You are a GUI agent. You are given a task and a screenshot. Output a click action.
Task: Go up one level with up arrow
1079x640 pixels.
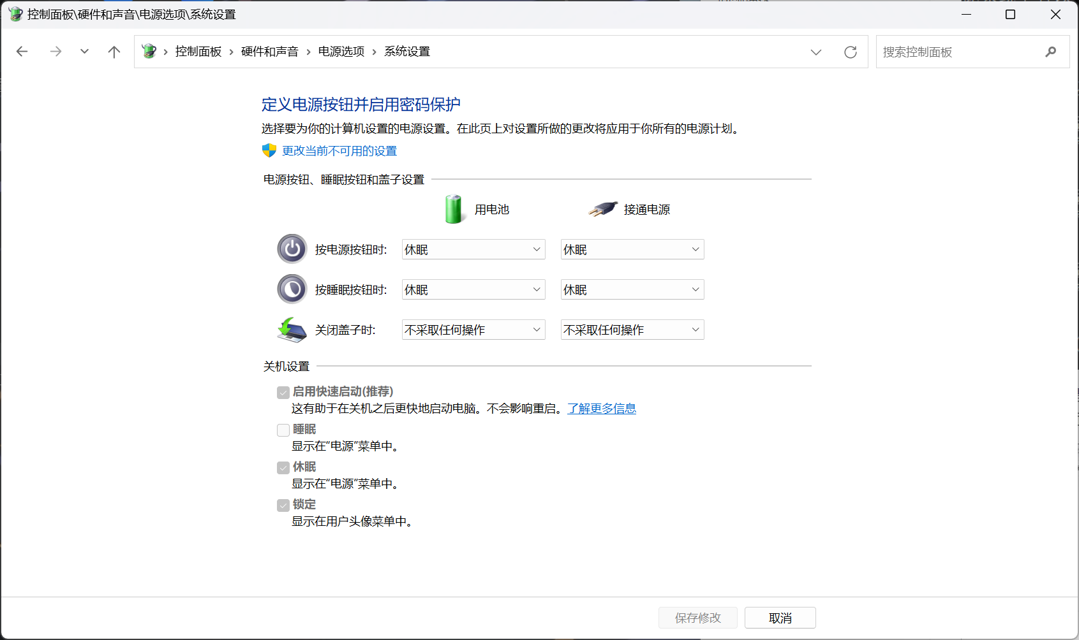point(114,52)
